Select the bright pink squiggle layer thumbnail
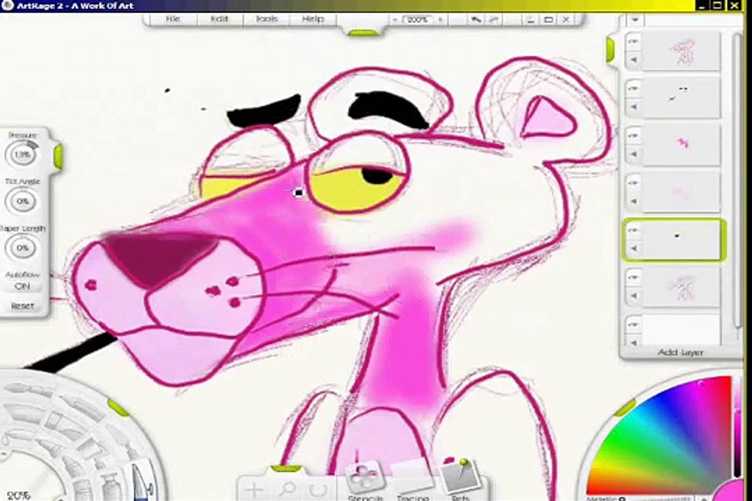The width and height of the screenshot is (752, 501). pos(681,145)
